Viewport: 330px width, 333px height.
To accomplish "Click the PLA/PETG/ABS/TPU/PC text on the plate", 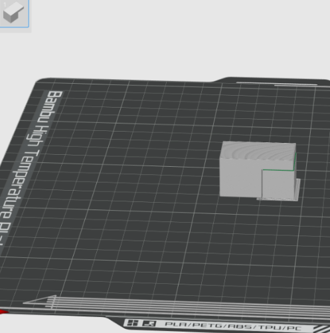I will [234, 326].
